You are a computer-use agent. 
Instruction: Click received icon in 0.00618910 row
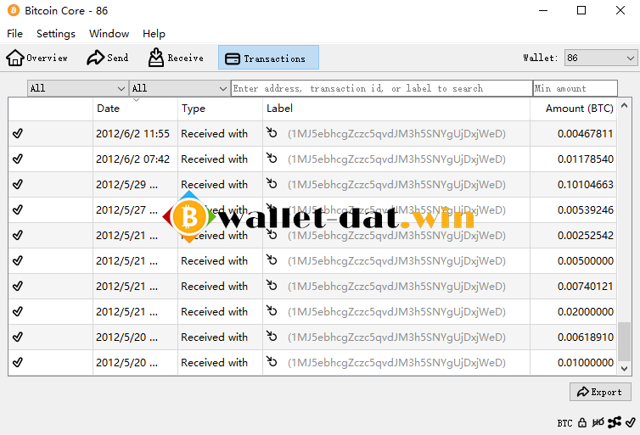point(272,336)
